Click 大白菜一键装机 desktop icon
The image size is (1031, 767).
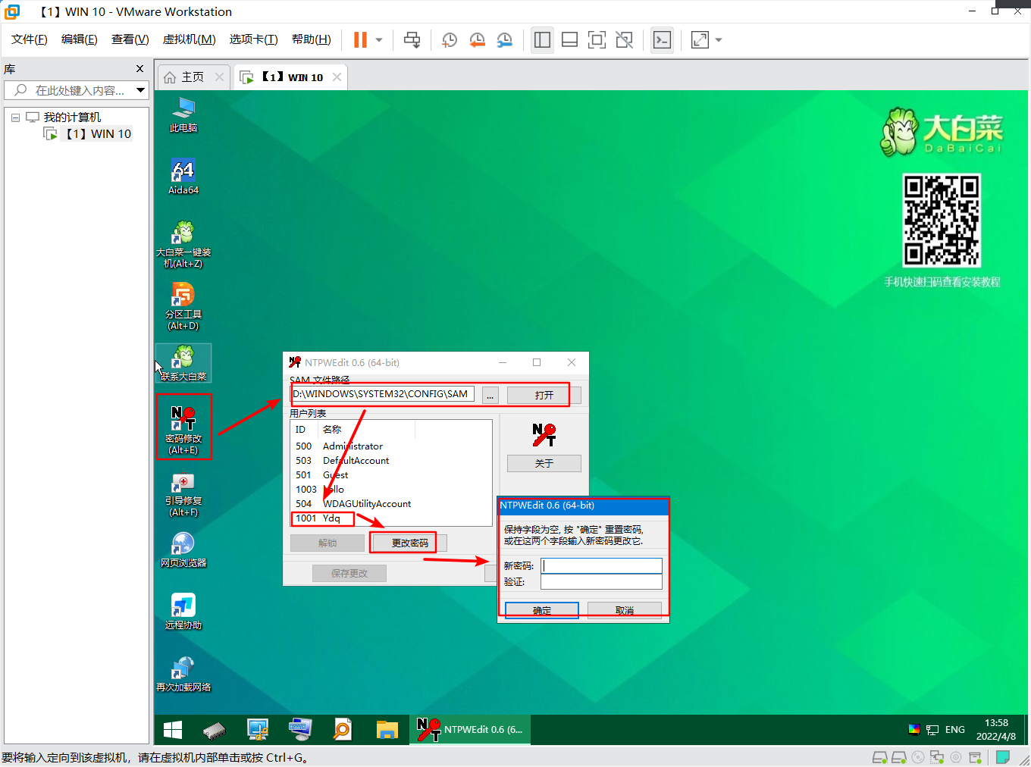(183, 244)
